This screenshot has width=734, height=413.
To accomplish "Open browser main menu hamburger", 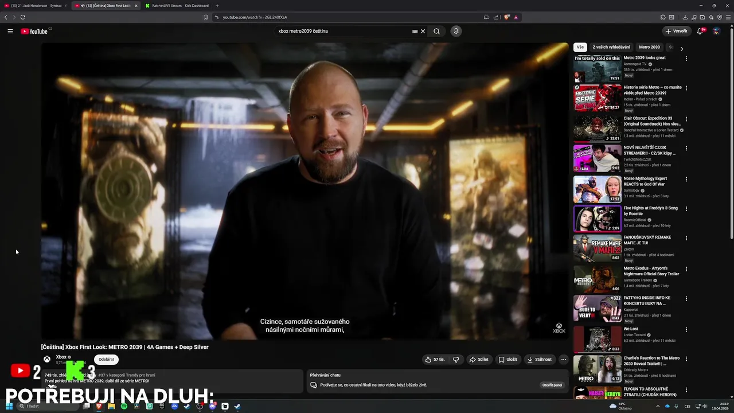I will (728, 17).
